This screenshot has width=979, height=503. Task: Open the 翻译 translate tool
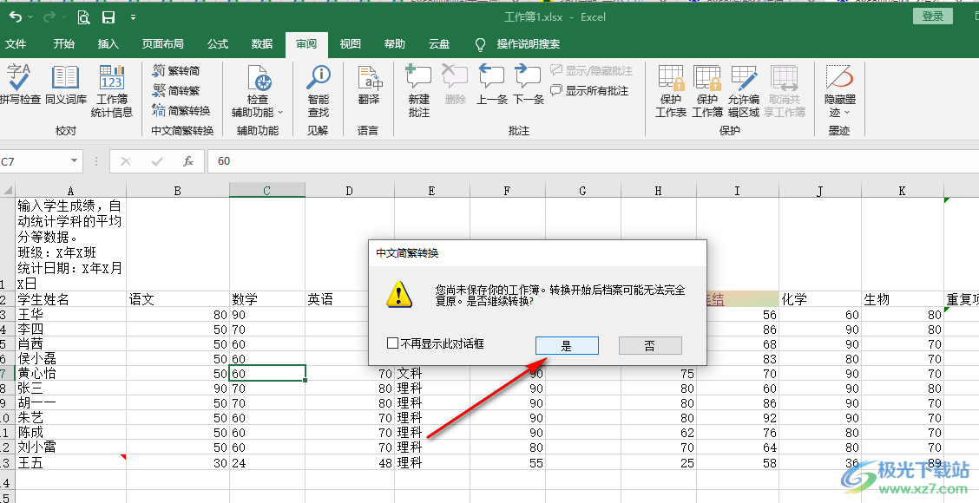point(369,85)
